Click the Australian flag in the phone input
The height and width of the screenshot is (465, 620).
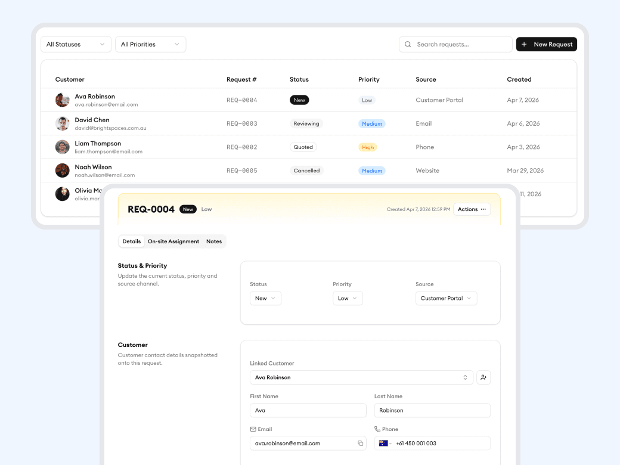tap(385, 443)
